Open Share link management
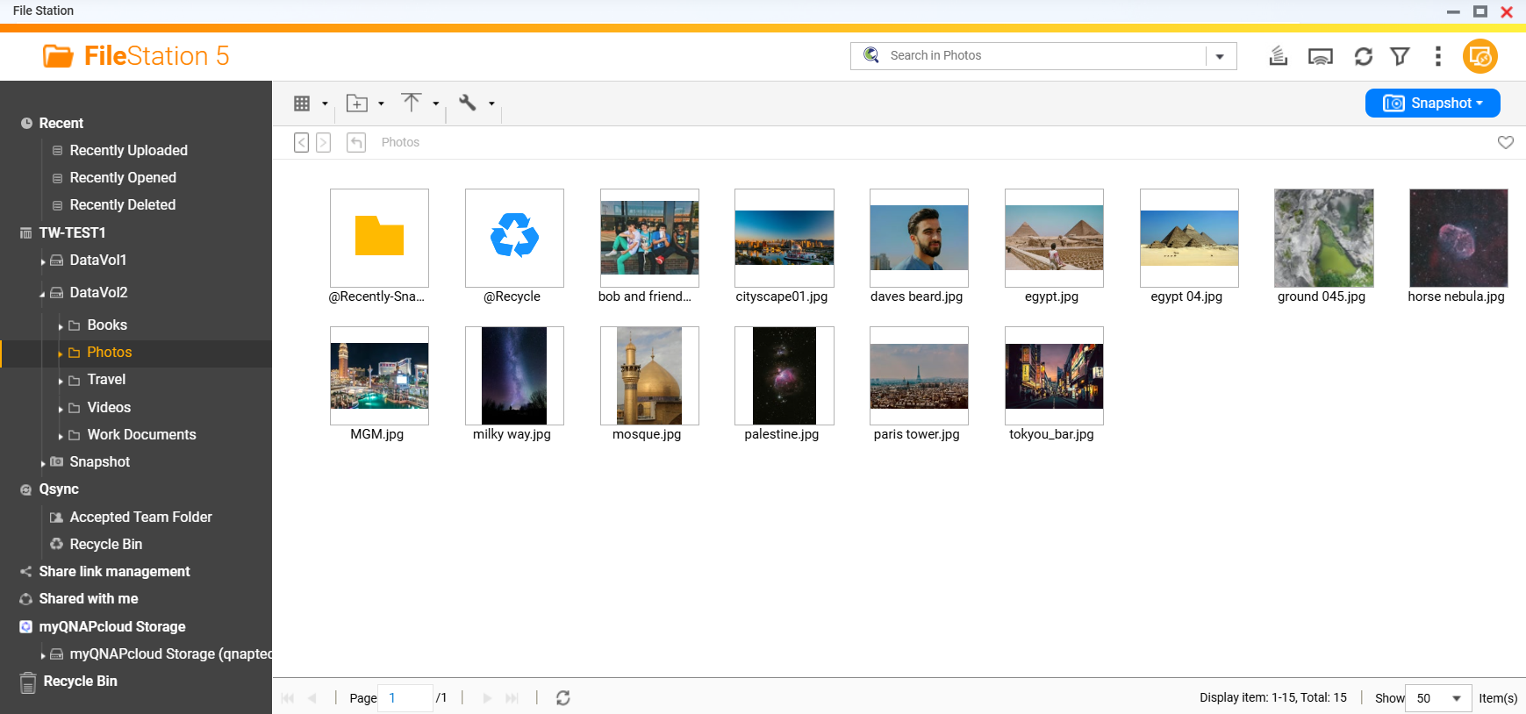The height and width of the screenshot is (714, 1526). [114, 571]
